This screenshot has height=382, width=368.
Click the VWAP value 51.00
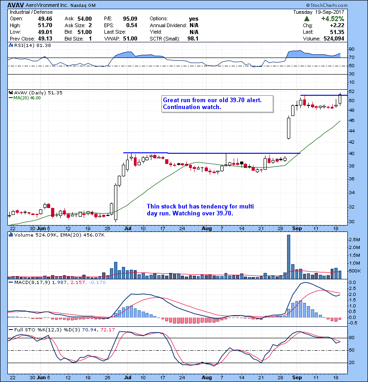tap(130, 39)
